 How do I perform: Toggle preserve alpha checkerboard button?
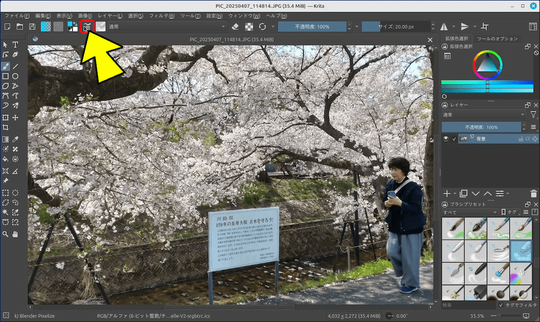point(249,26)
